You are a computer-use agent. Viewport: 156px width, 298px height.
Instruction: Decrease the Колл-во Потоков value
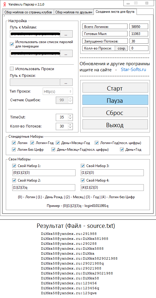tap(70, 128)
